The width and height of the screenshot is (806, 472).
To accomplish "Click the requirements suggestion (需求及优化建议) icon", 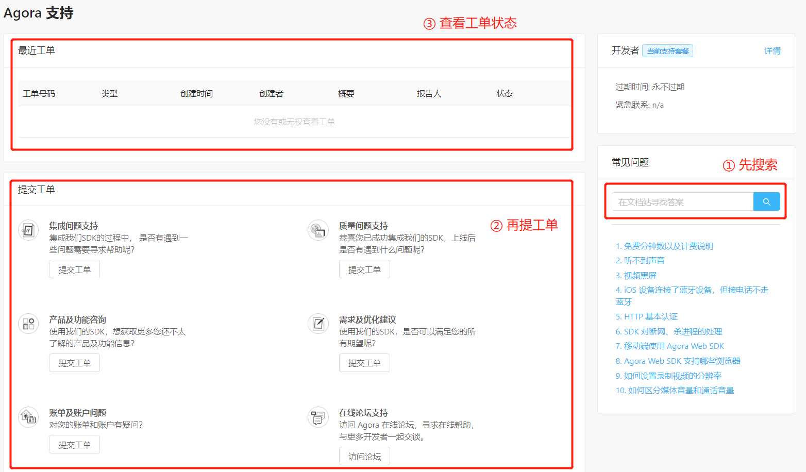I will 318,324.
